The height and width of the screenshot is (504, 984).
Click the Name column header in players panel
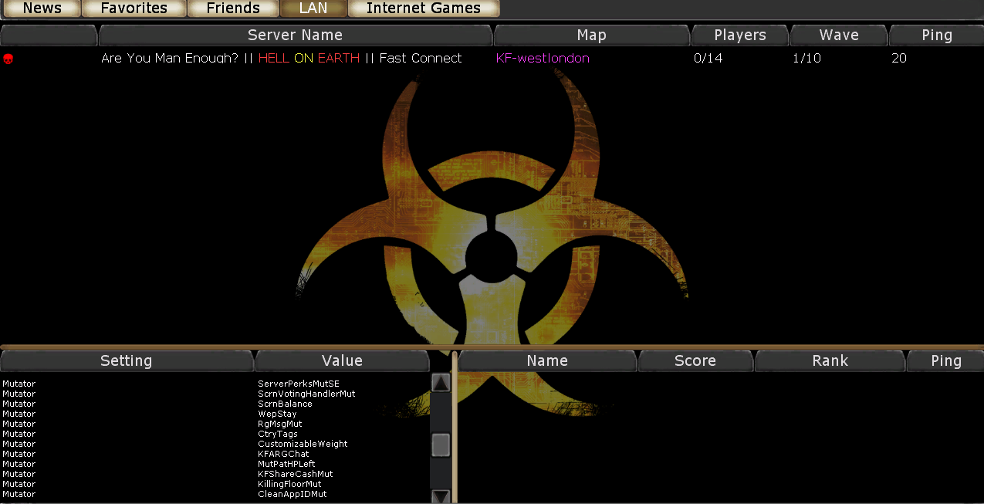tap(547, 361)
